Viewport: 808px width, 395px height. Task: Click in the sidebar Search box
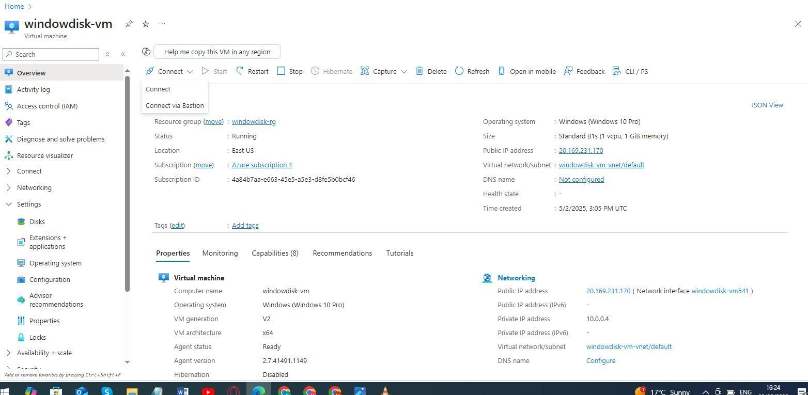click(51, 54)
